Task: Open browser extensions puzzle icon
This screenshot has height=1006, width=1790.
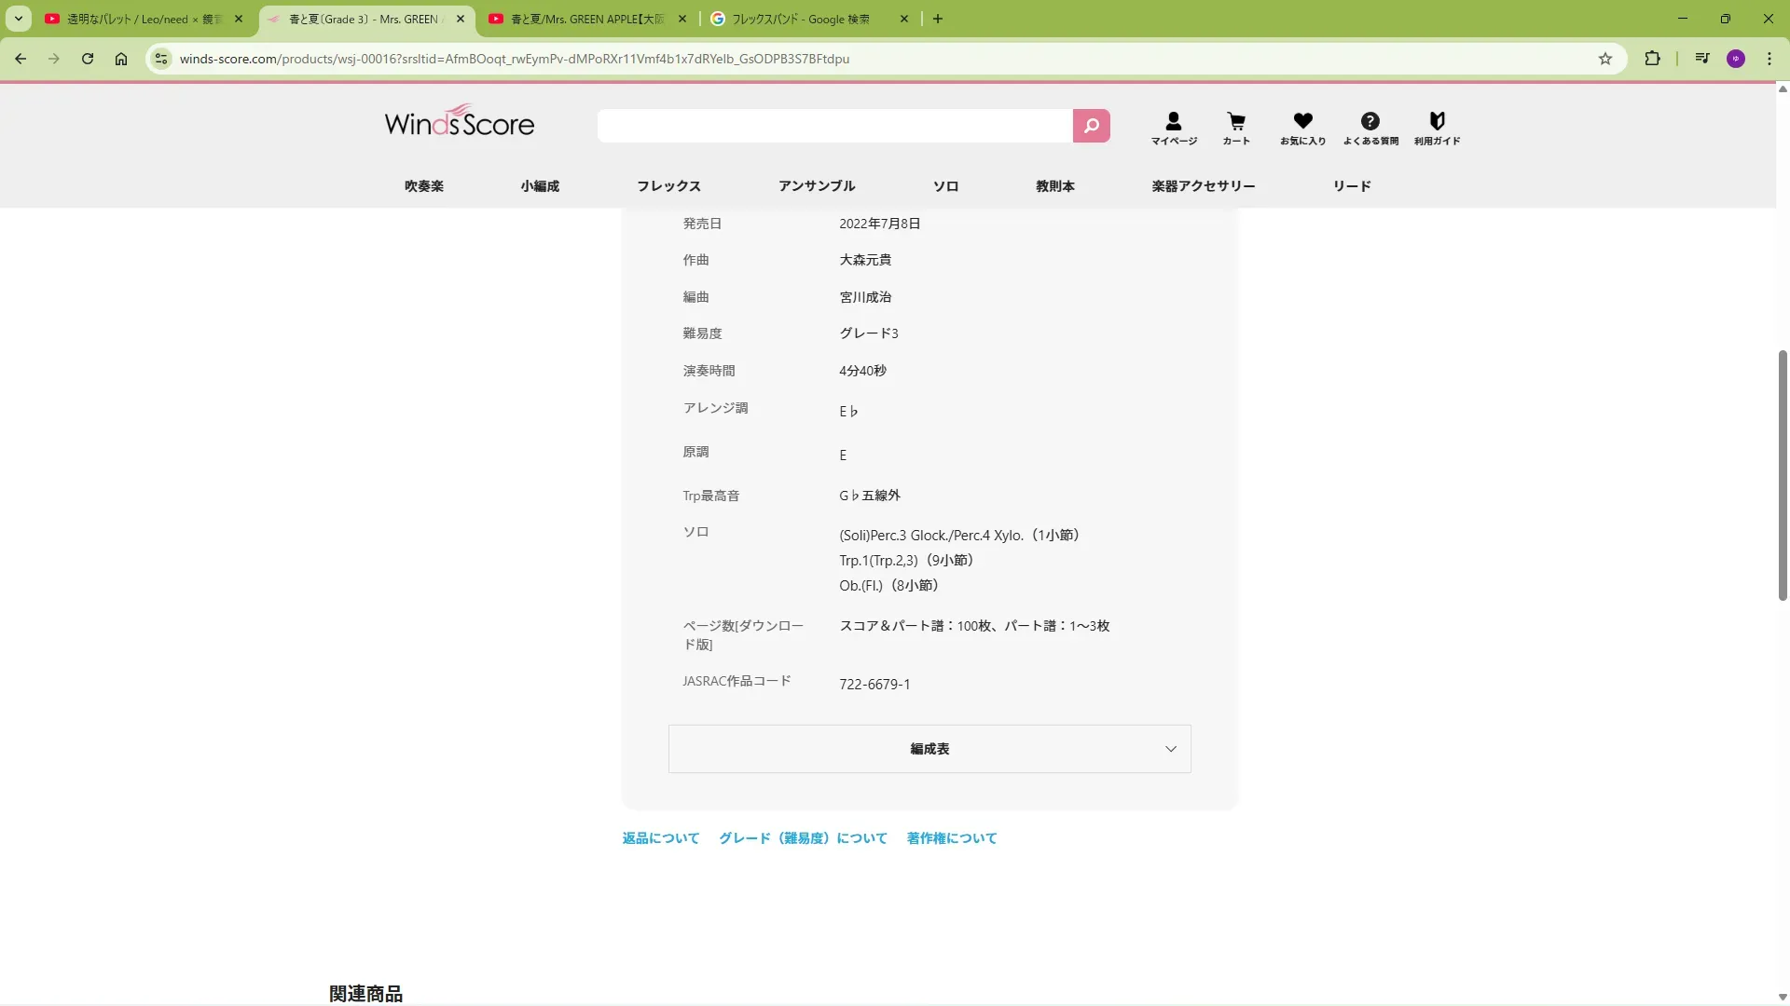Action: point(1652,59)
